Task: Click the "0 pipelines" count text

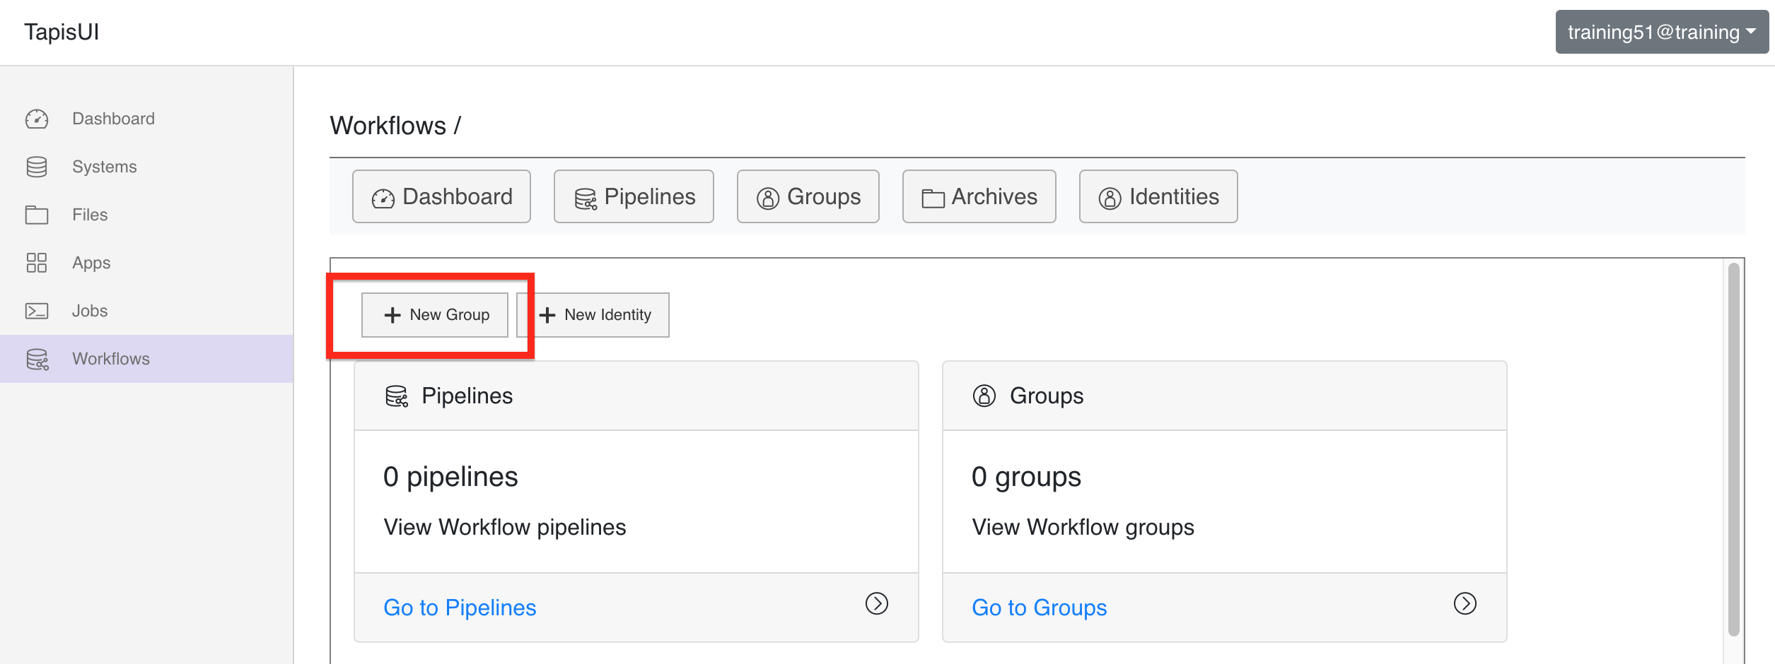Action: point(450,477)
